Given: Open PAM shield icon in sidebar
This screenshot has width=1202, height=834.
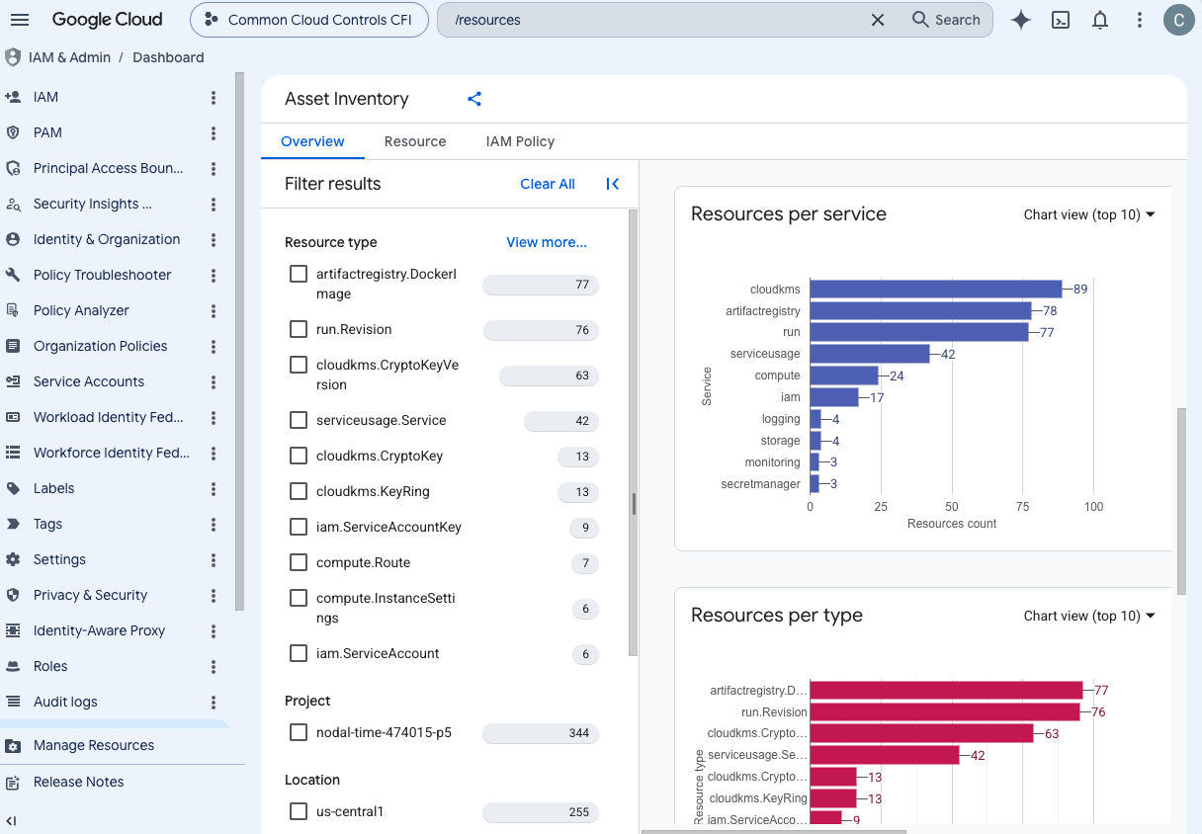Looking at the screenshot, I should tap(13, 132).
